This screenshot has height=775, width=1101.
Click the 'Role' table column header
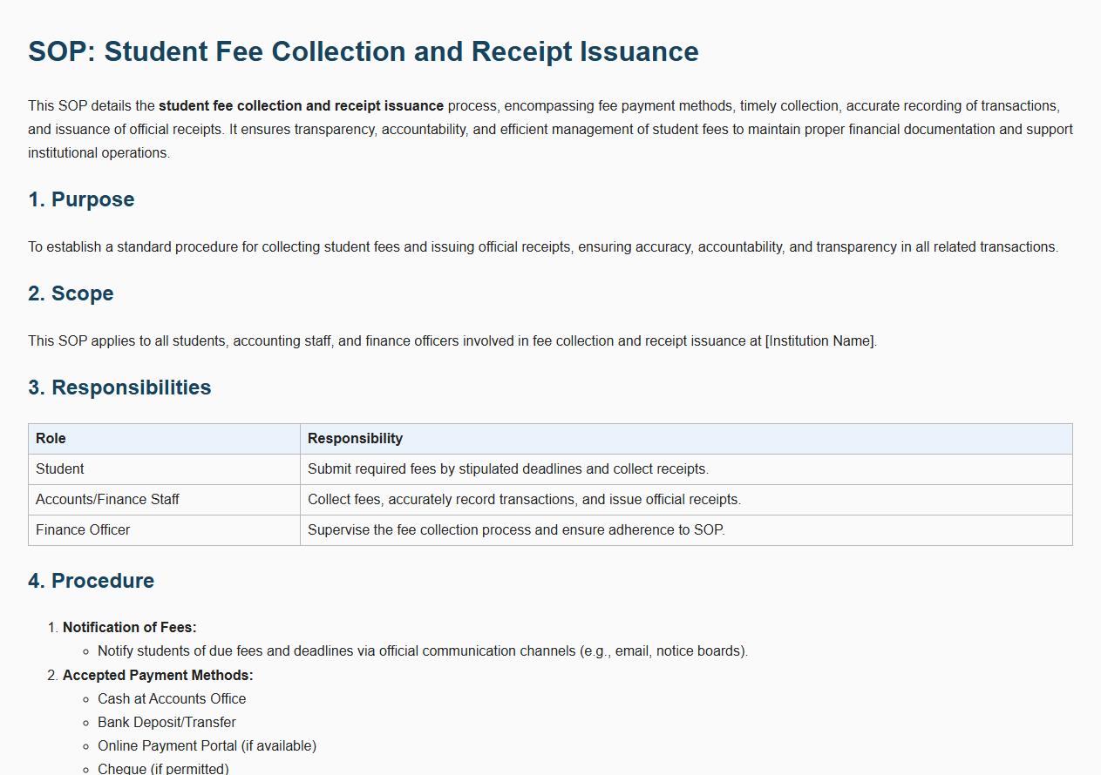(x=51, y=439)
